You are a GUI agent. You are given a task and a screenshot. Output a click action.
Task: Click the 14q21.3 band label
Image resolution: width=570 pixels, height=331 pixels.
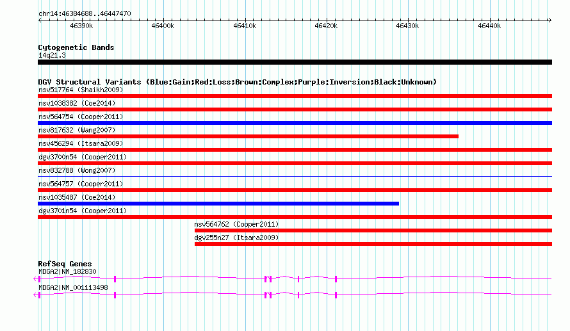[52, 55]
